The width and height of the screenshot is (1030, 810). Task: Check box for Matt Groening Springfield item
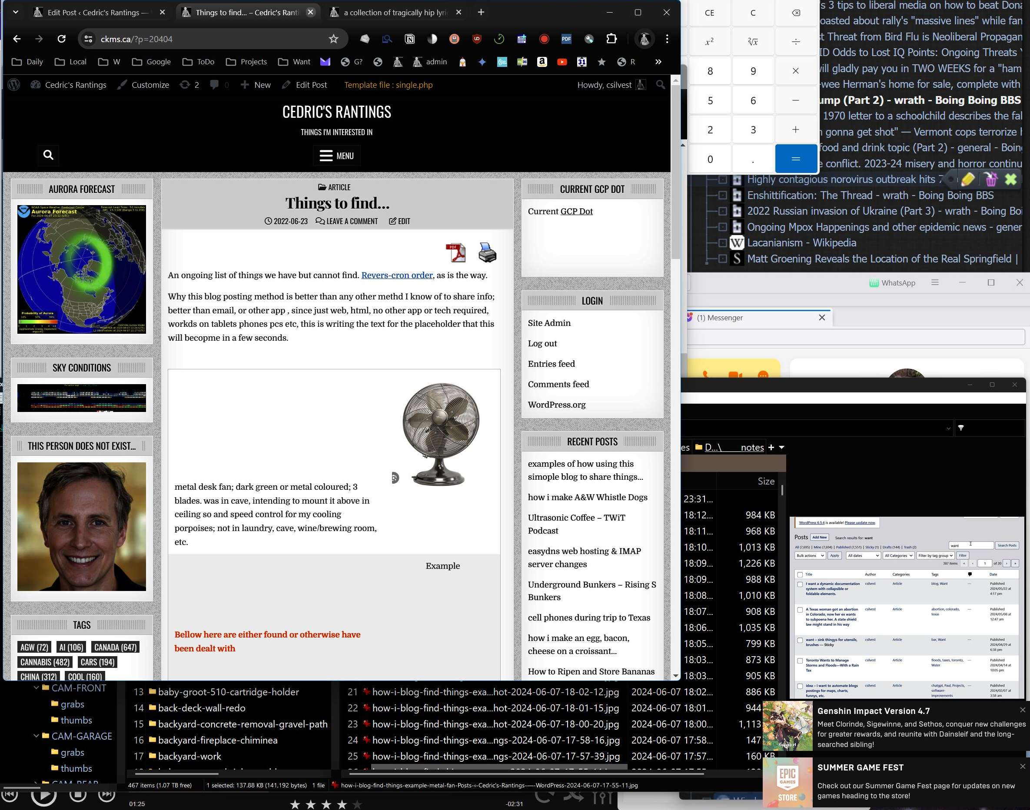click(722, 259)
